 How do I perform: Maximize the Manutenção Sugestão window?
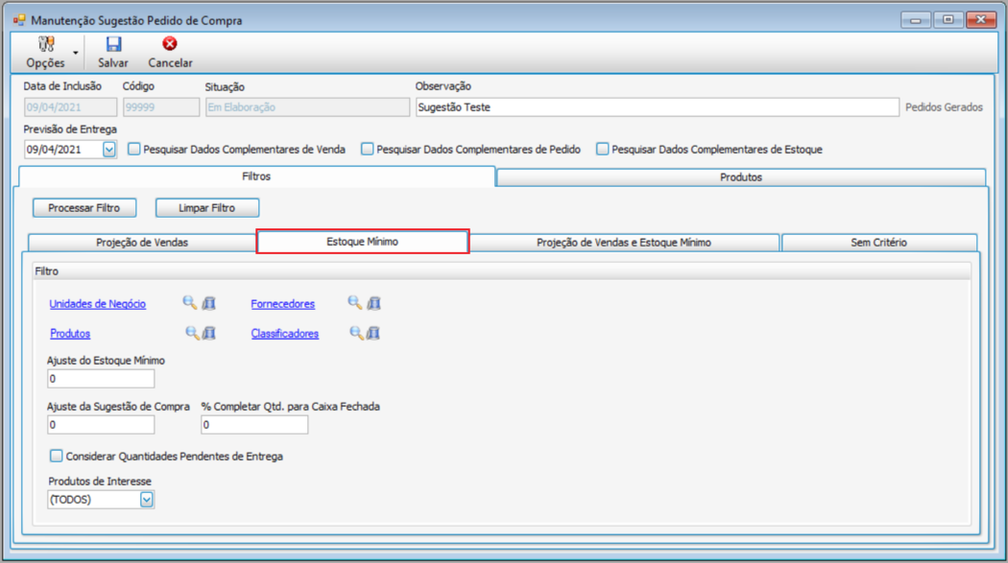coord(948,20)
